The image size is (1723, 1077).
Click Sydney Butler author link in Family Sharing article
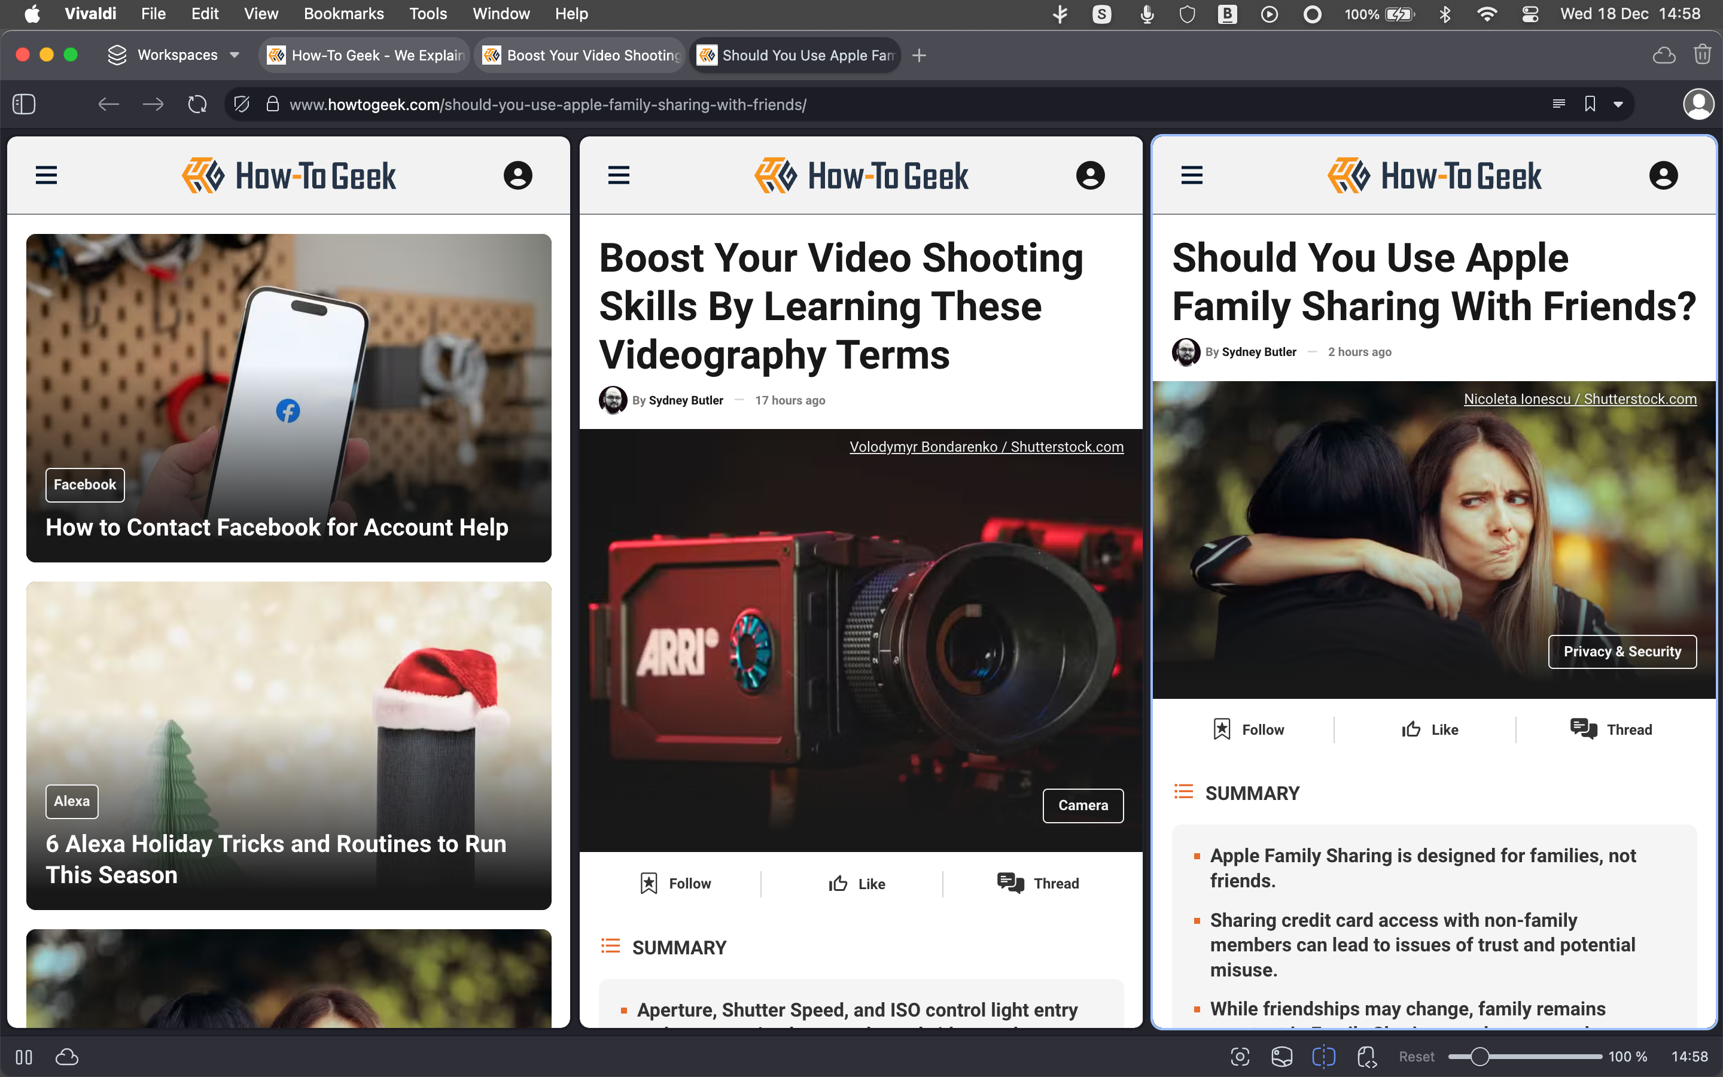[x=1259, y=352]
